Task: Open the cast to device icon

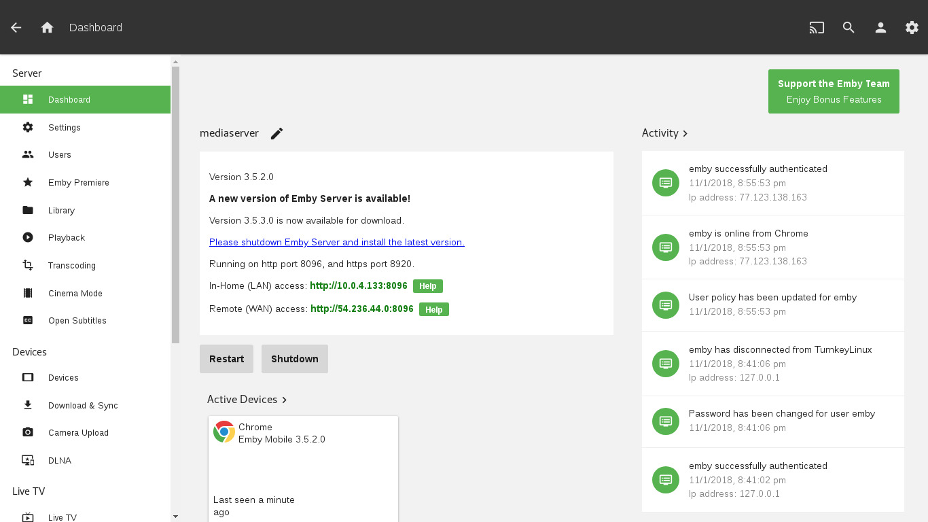Action: click(817, 28)
